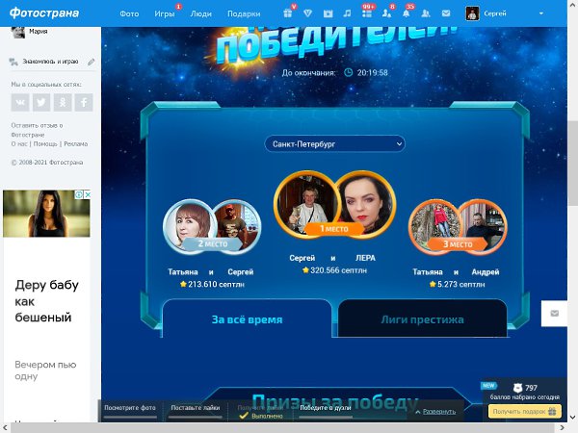Select the За всё время tab
The height and width of the screenshot is (433, 578).
click(x=247, y=319)
